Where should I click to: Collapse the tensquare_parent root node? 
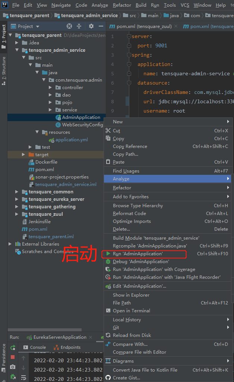[x=10, y=35]
